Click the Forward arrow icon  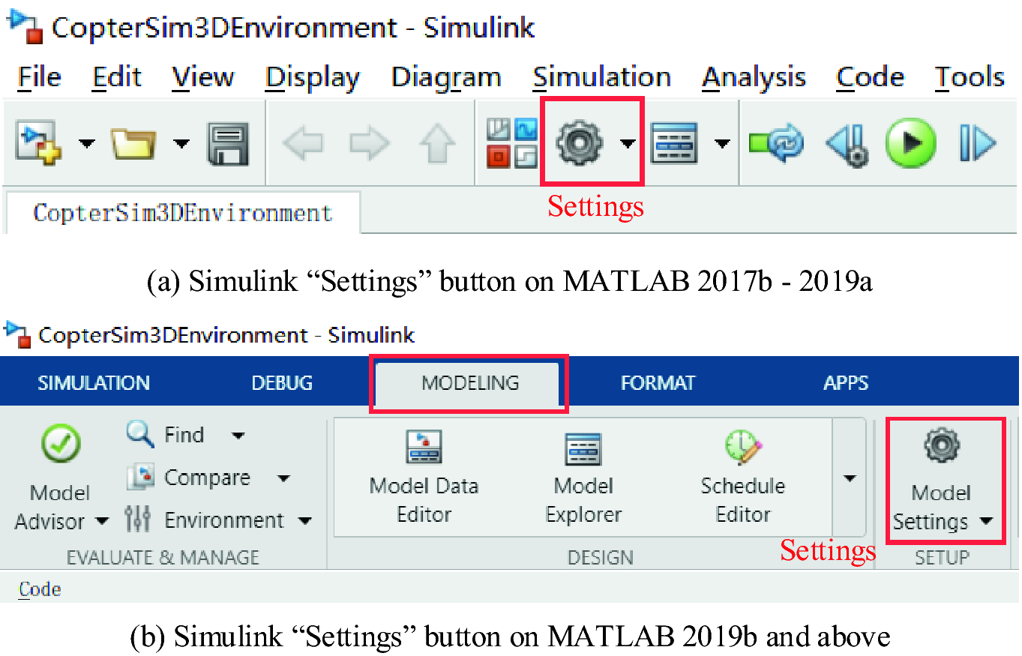[369, 142]
